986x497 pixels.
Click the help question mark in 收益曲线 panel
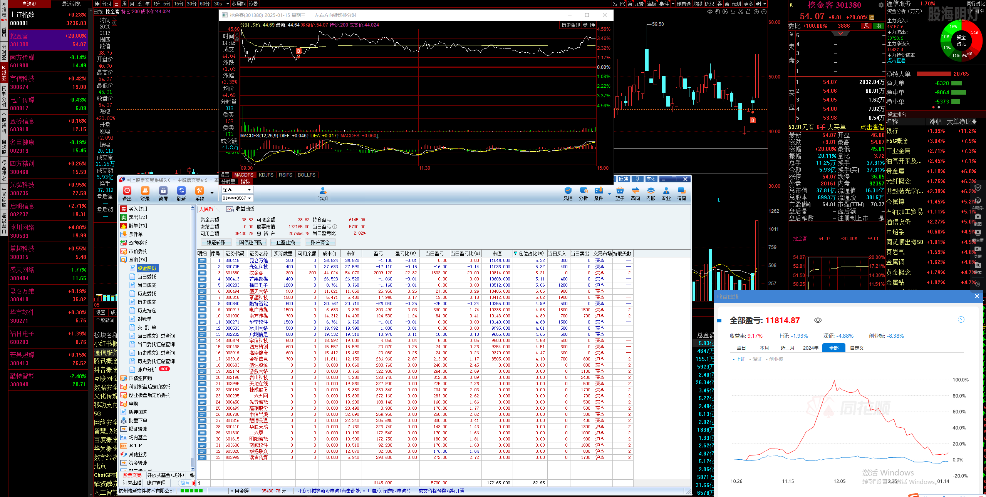[x=961, y=319]
